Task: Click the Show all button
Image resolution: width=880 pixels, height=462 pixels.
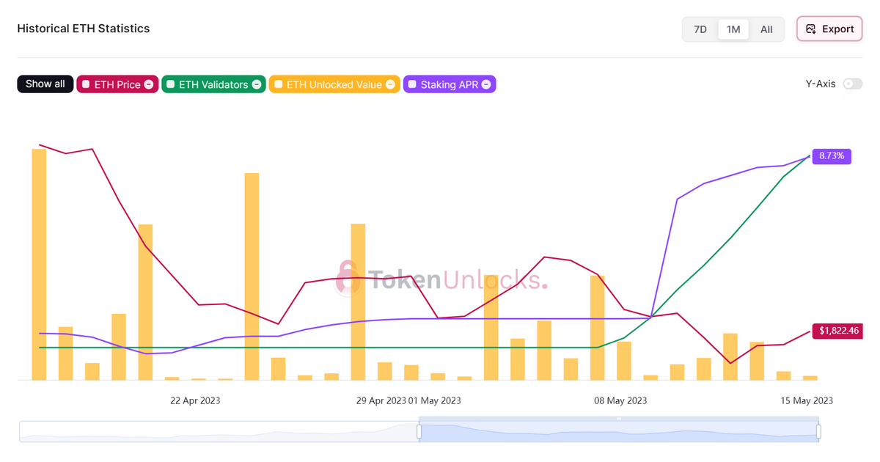Action: click(x=45, y=84)
